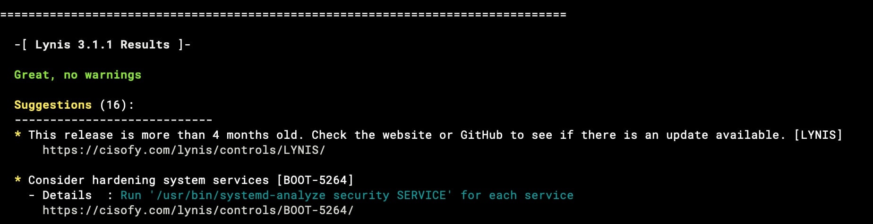The width and height of the screenshot is (873, 224).
Task: Click the systemd-analyze security SERVICE command
Action: click(301, 195)
